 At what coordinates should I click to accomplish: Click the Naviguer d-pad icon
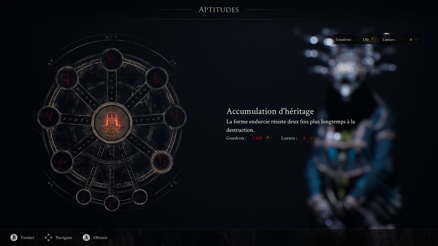pyautogui.click(x=48, y=237)
